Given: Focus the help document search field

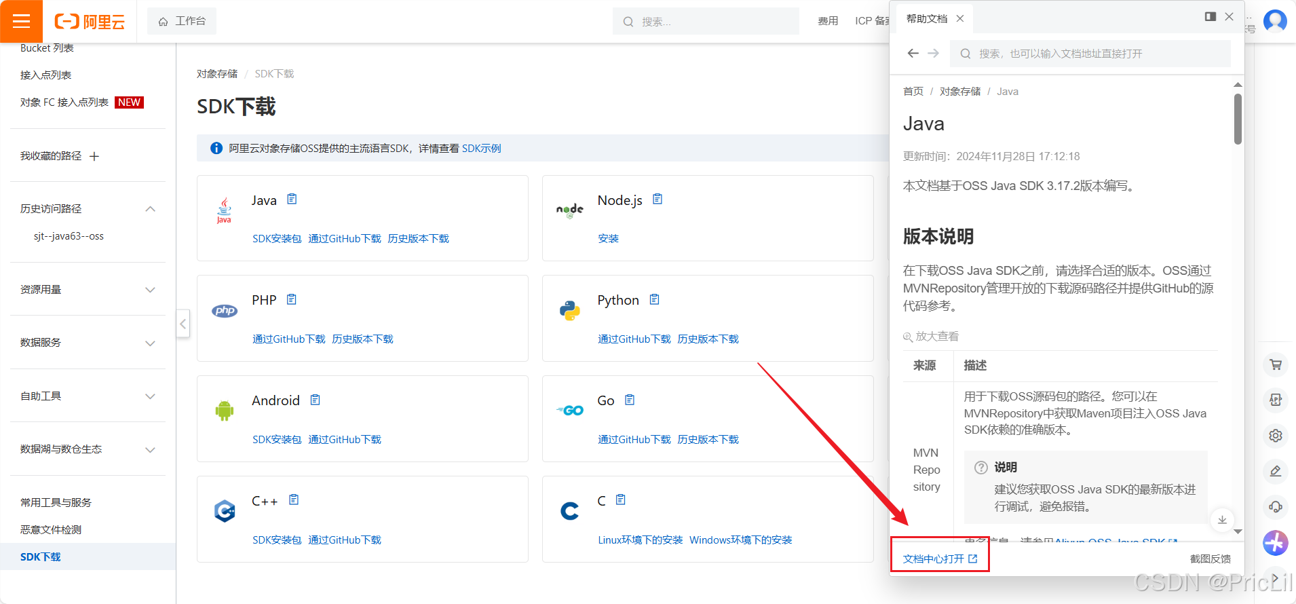Looking at the screenshot, I should (1090, 53).
